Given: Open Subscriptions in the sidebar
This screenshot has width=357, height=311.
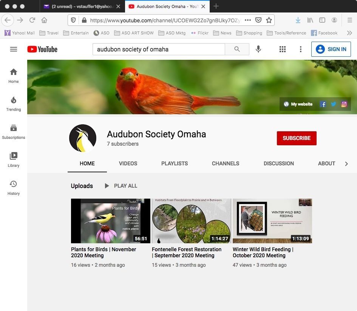Looking at the screenshot, I should point(14,132).
